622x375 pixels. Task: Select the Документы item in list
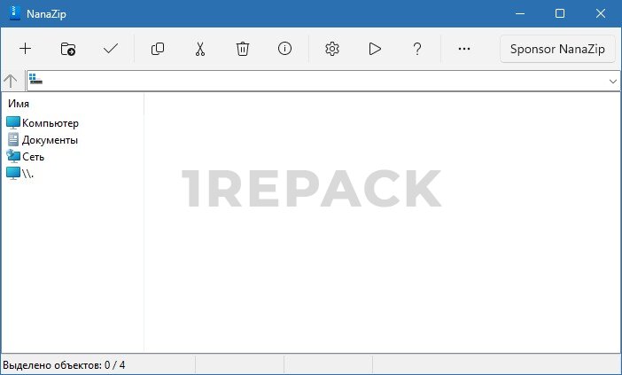pos(50,140)
